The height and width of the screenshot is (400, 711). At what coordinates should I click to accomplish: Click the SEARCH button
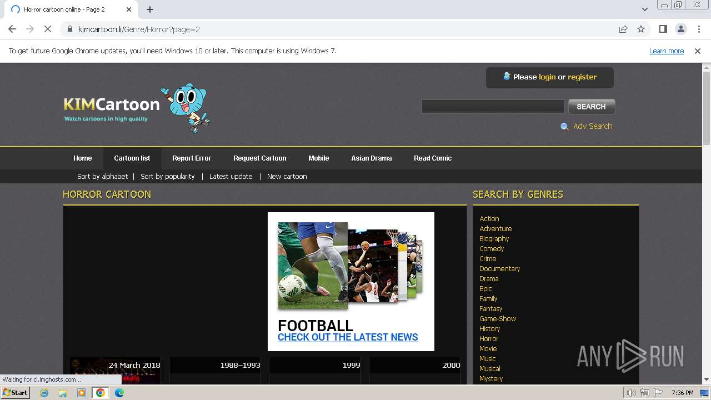pos(591,106)
